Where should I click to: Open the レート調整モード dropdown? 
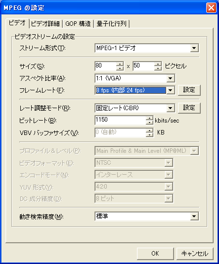(x=171, y=108)
